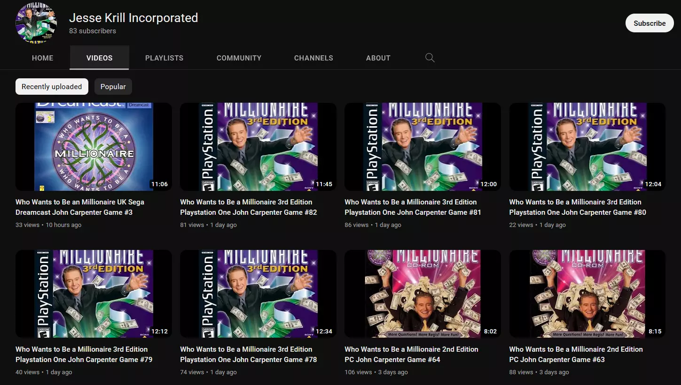
Task: Click the 2nd Edition PC Game #63 title
Action: pyautogui.click(x=576, y=355)
